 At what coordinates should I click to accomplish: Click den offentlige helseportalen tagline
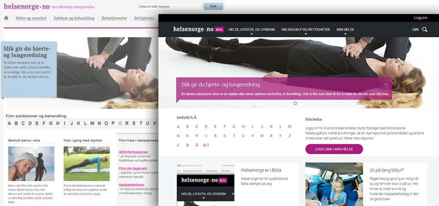point(73,7)
